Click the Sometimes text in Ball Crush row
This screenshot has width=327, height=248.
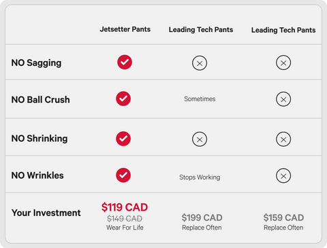coord(200,99)
